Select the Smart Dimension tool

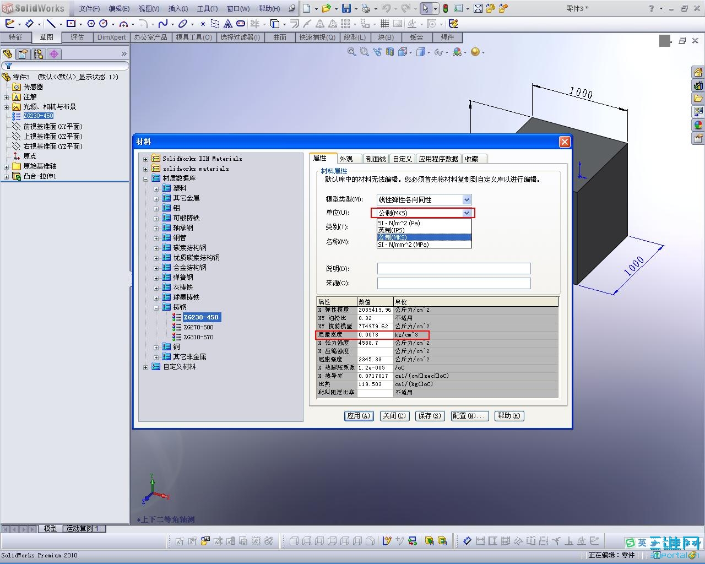tap(30, 24)
